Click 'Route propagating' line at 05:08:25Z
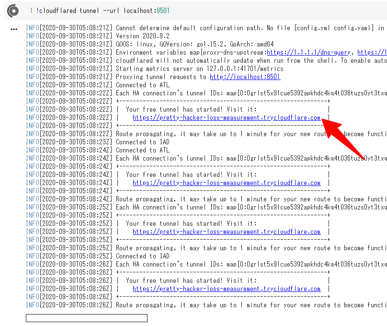The image size is (387, 326). [206, 248]
